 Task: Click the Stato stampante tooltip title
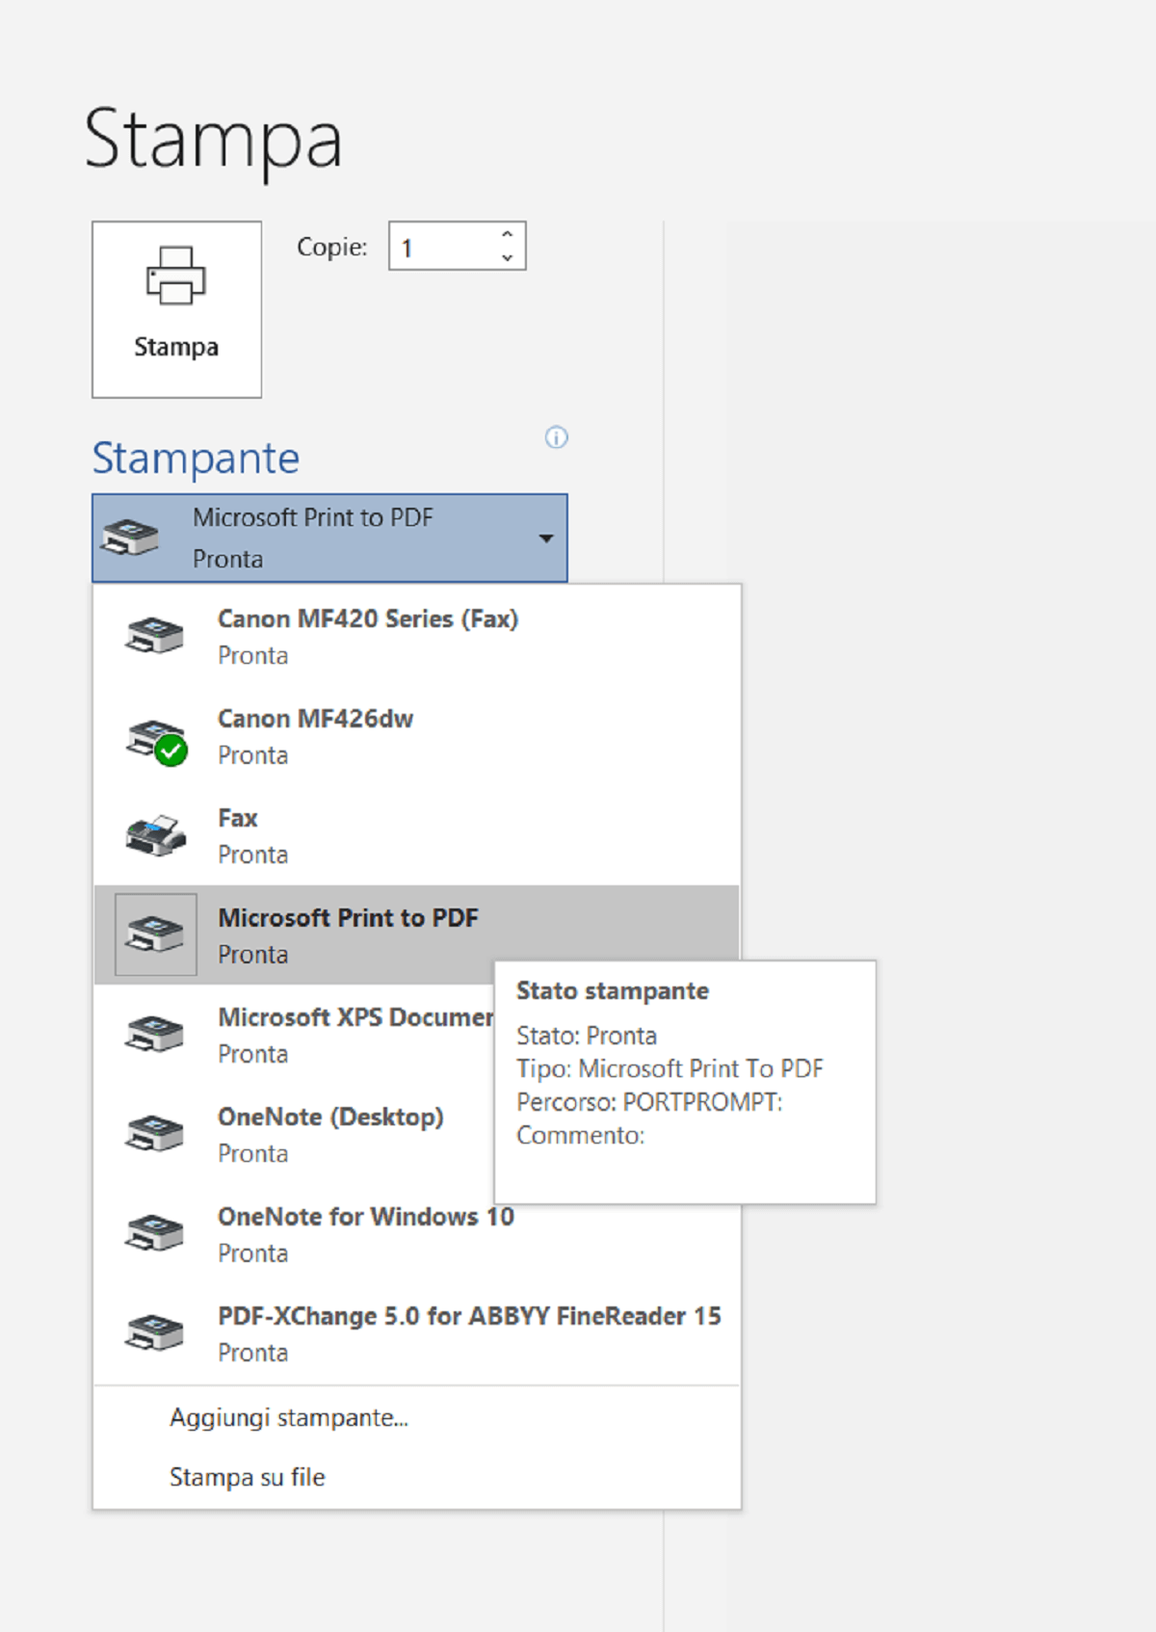pyautogui.click(x=613, y=990)
